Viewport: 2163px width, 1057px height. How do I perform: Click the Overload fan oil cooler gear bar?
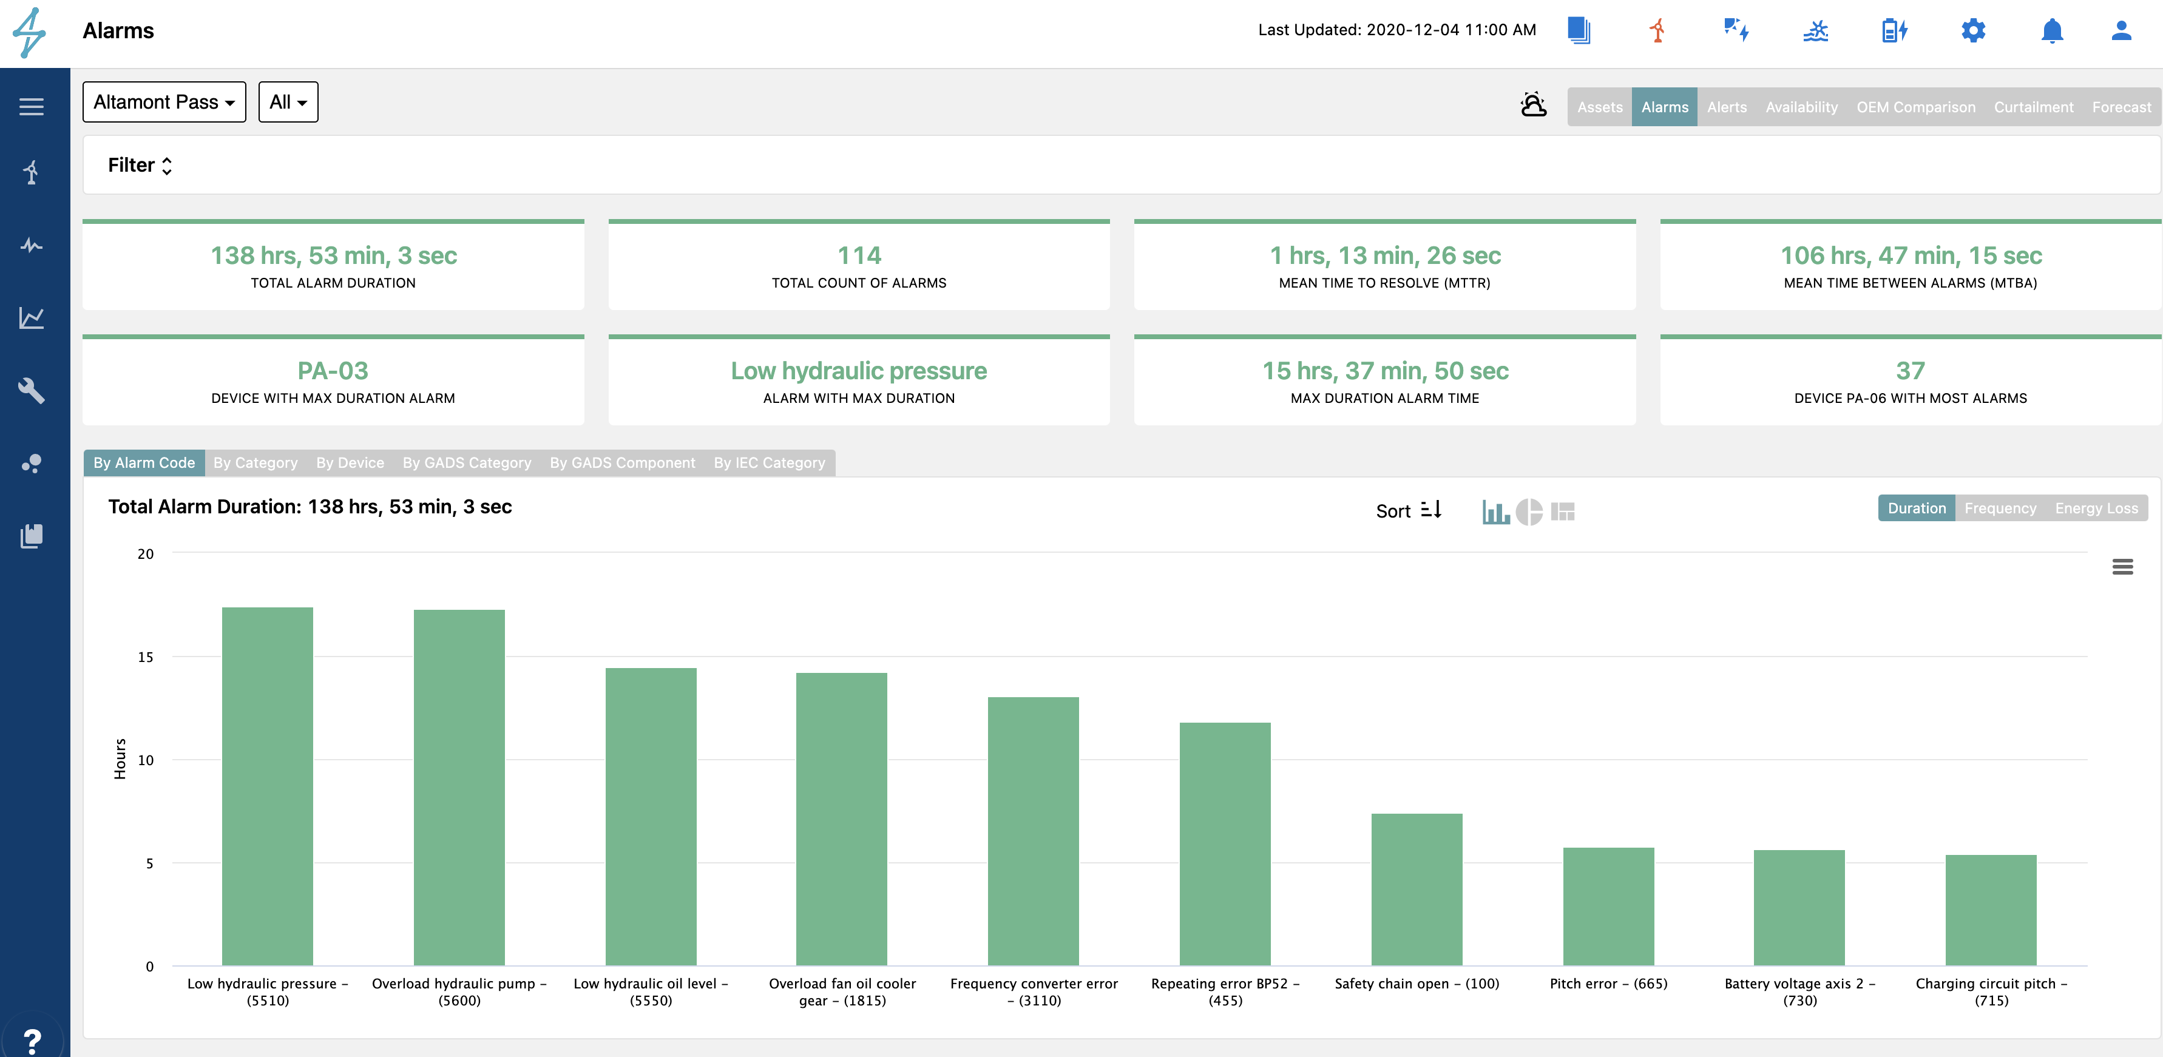(x=841, y=819)
